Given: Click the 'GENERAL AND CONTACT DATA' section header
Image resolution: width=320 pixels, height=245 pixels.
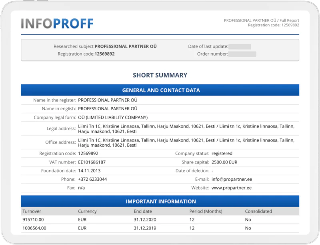Looking at the screenshot, I should (x=160, y=90).
